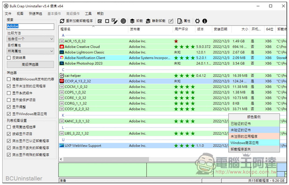Click the deselect all empty-box toolbar icon
This screenshot has height=185, width=289.
(107, 21)
